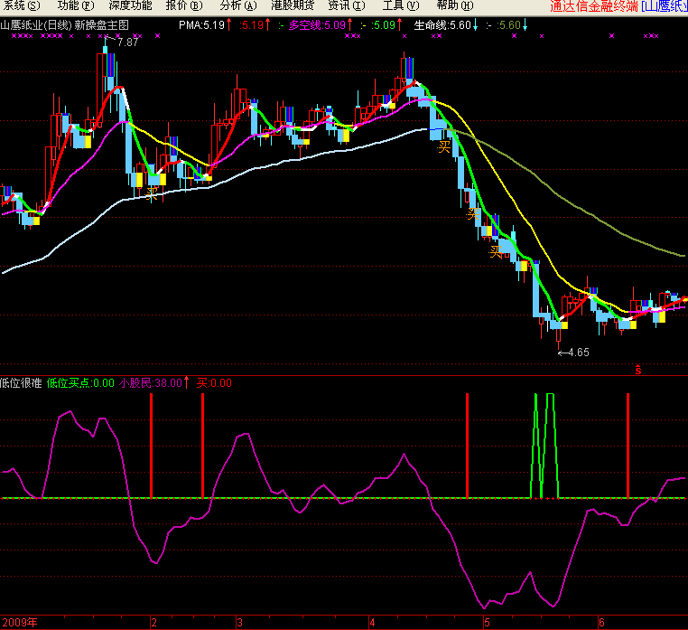Open the 深度功能 menu

(130, 5)
